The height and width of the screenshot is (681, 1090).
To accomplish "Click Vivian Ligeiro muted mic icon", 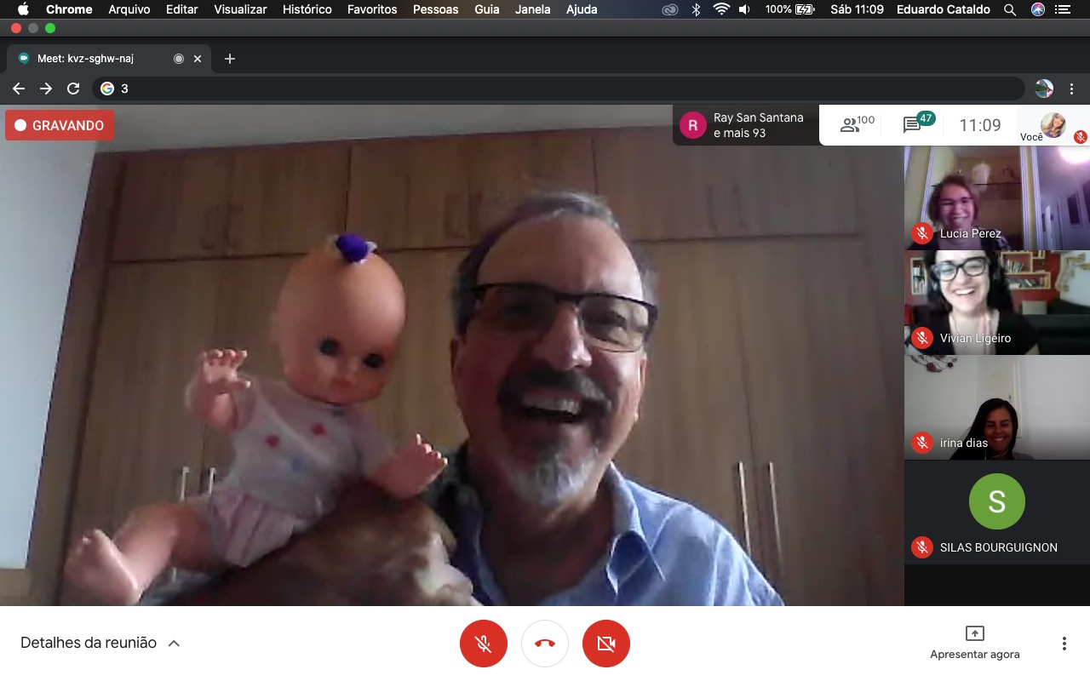I will [x=922, y=338].
